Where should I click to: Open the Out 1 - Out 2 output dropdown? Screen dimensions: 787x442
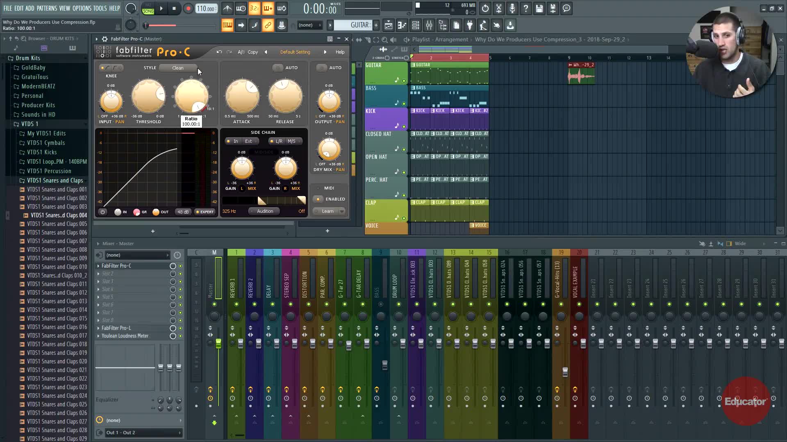click(143, 433)
